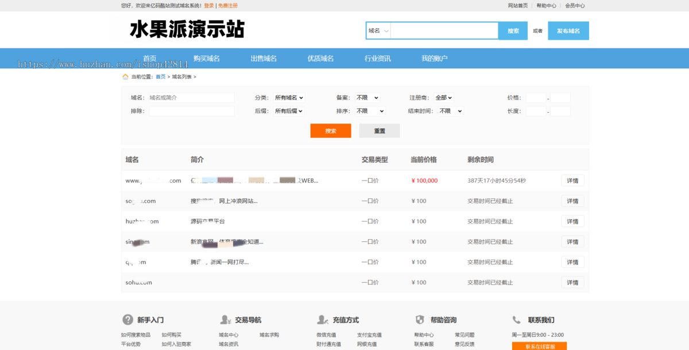Click the 价格 minimum input box
Image resolution: width=689 pixels, height=350 pixels.
coord(536,98)
